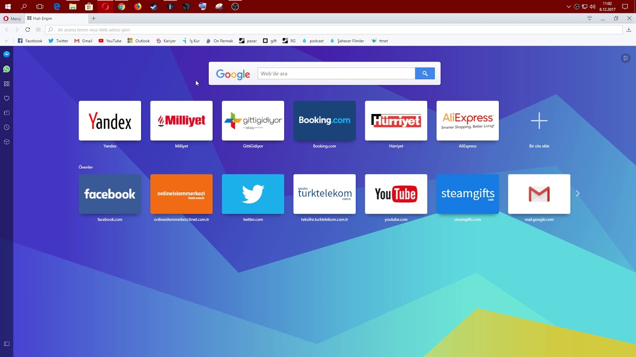Viewport: 636px width, 357px height.
Task: Reload the page with the refresh icon
Action: (27, 30)
